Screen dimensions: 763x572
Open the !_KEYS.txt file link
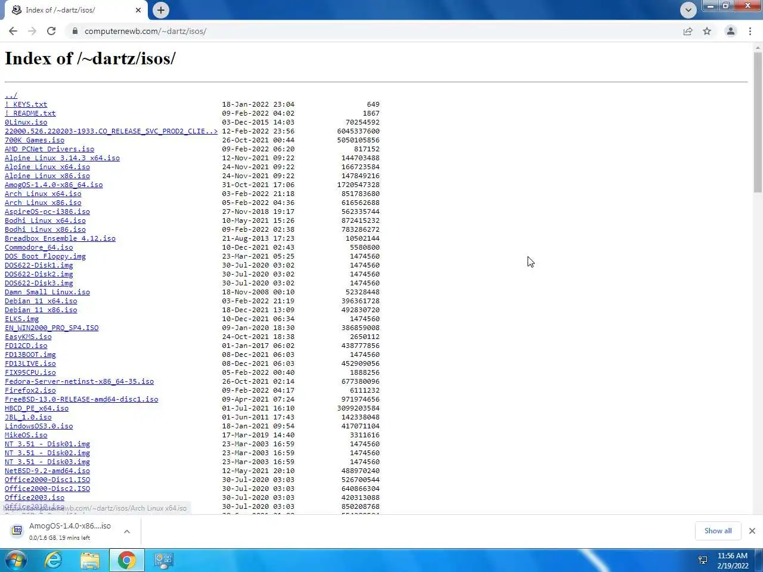click(x=26, y=104)
